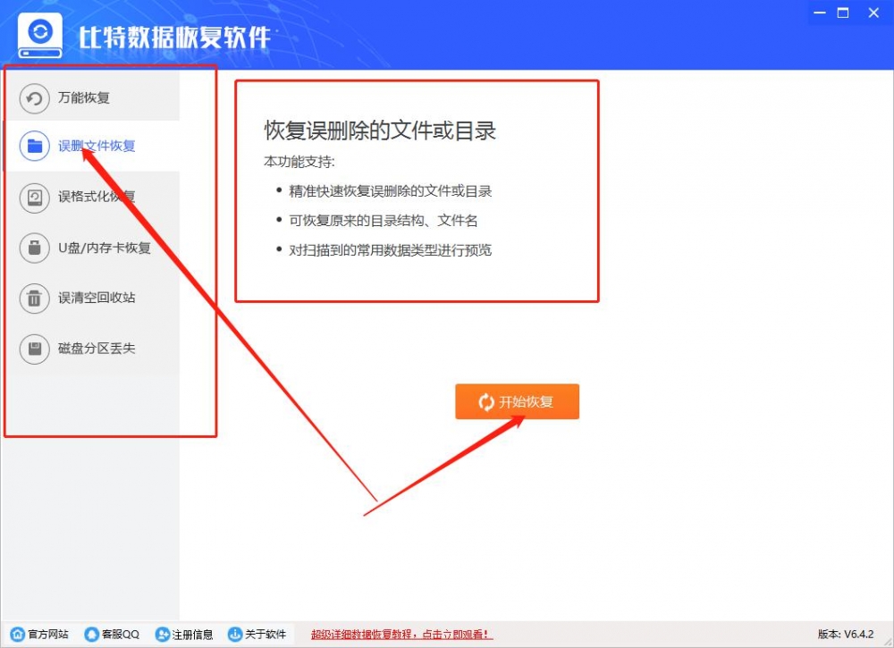Viewport: 894px width, 648px height.
Task: Click the 比特数据恢复软件 title text
Action: point(174,38)
